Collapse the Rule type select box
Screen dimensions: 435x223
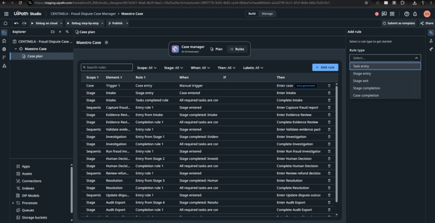coord(385,58)
